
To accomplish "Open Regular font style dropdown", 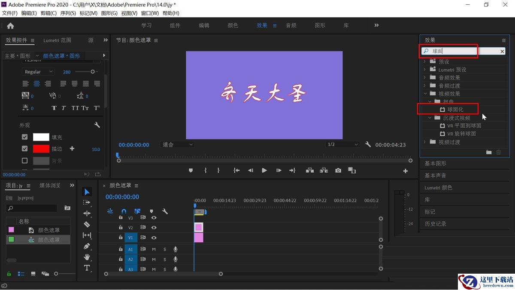I will 38,72.
